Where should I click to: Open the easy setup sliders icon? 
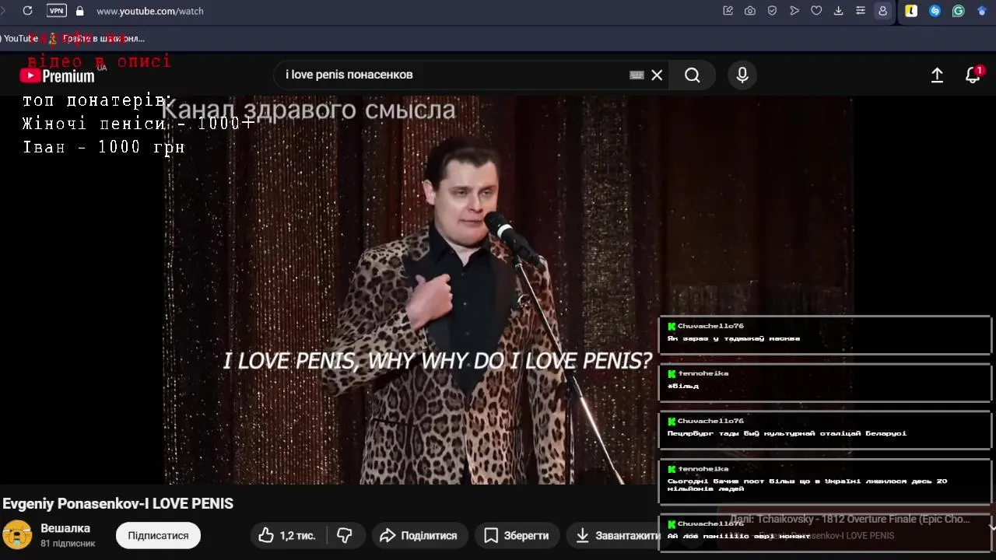pos(860,11)
